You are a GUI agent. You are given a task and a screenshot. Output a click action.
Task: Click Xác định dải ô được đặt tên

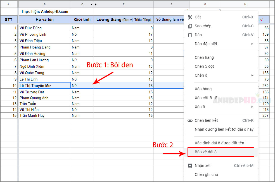(219, 143)
